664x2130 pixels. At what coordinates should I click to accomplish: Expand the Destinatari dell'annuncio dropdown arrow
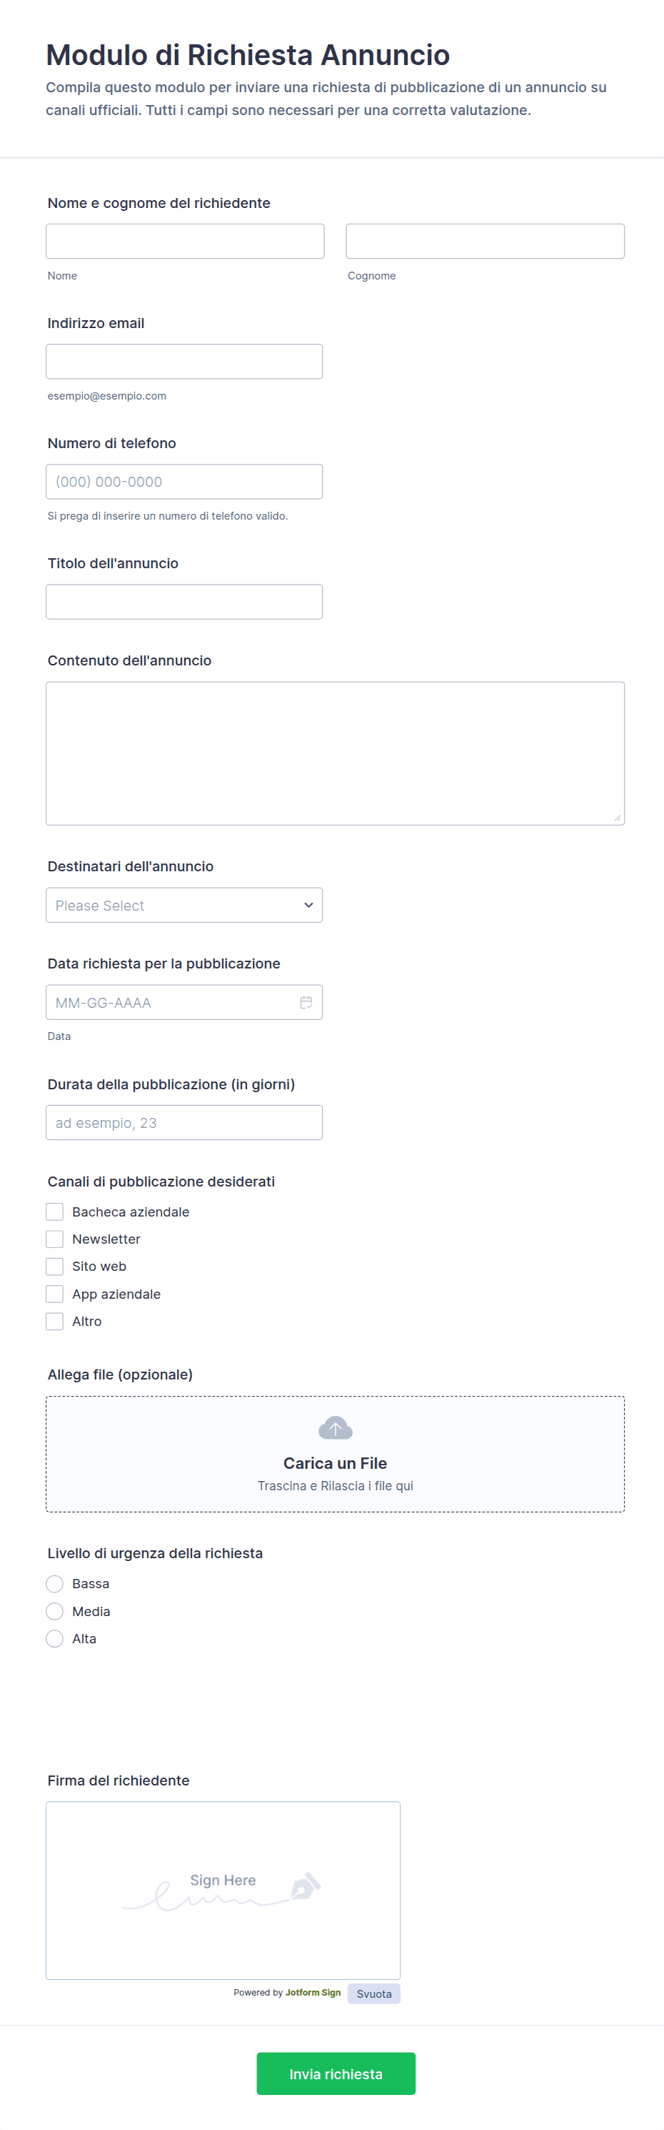(x=309, y=906)
